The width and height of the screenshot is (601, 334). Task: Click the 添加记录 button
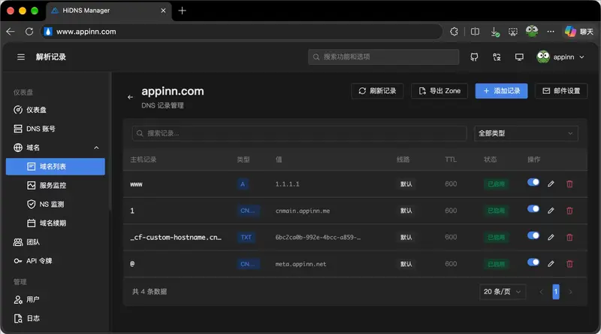[501, 91]
